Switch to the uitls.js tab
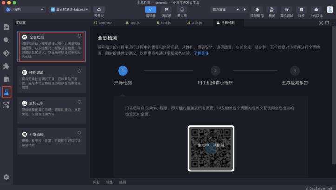The image size is (336, 190). pos(194,23)
